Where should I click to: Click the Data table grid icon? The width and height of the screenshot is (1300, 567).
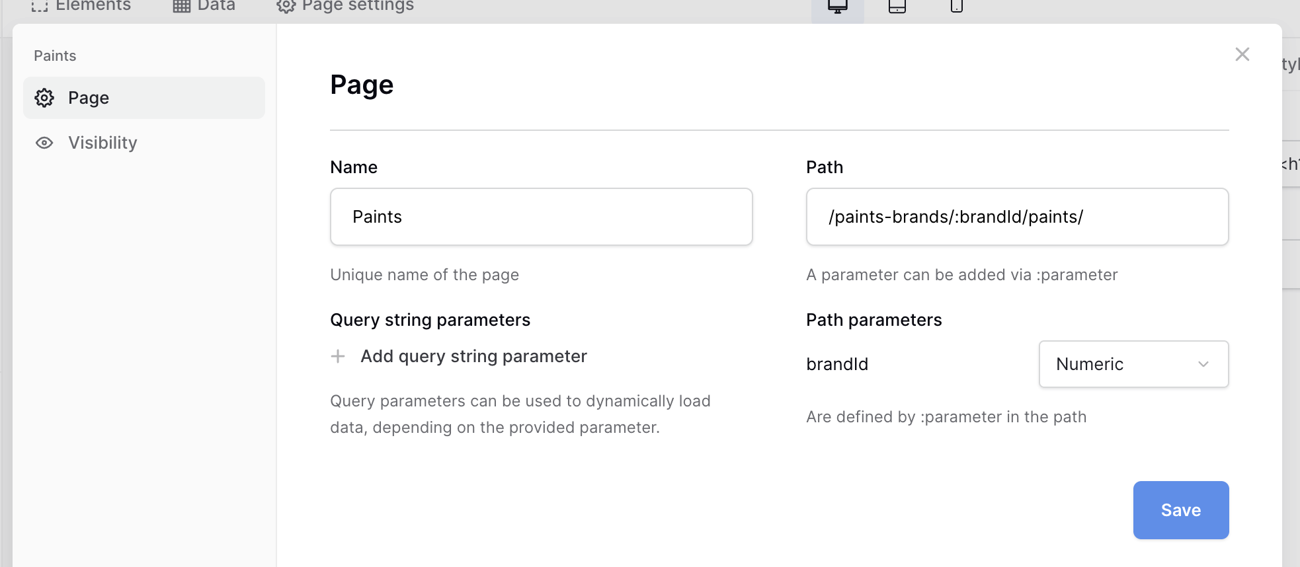181,7
